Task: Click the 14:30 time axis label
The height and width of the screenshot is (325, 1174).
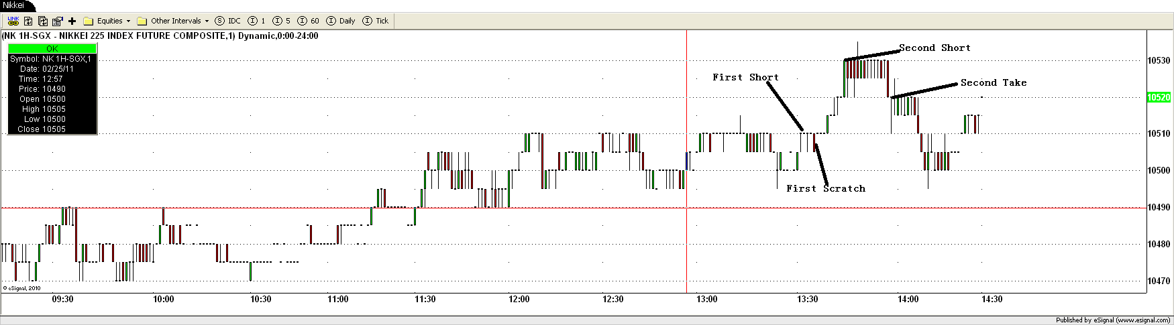Action: (992, 300)
